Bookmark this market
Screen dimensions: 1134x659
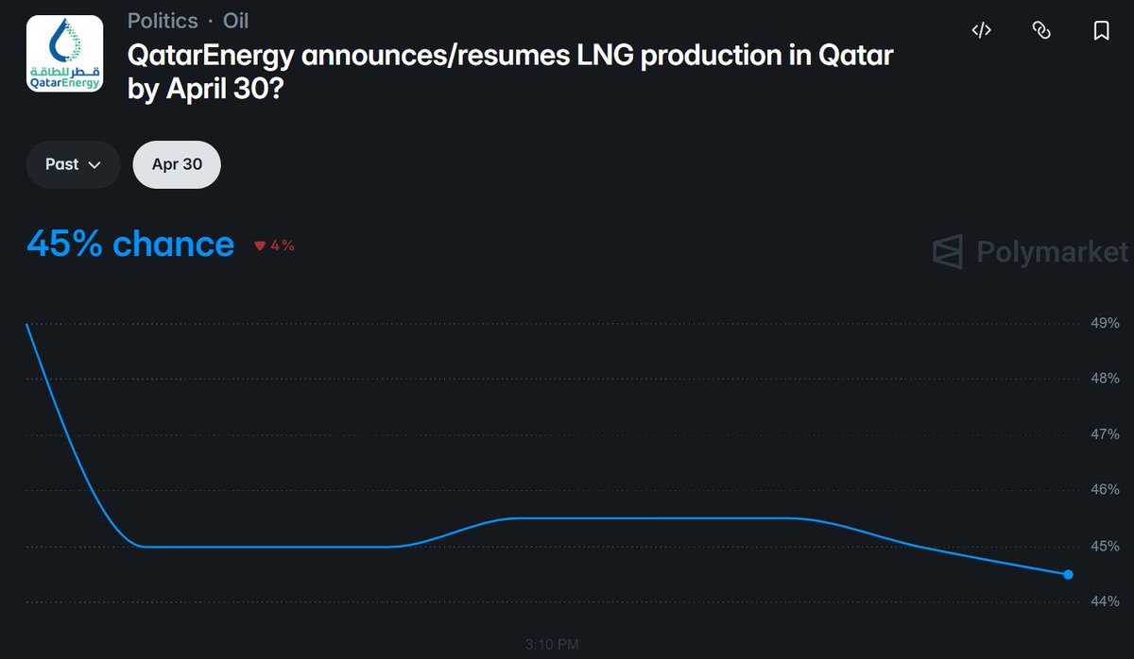[x=1101, y=30]
